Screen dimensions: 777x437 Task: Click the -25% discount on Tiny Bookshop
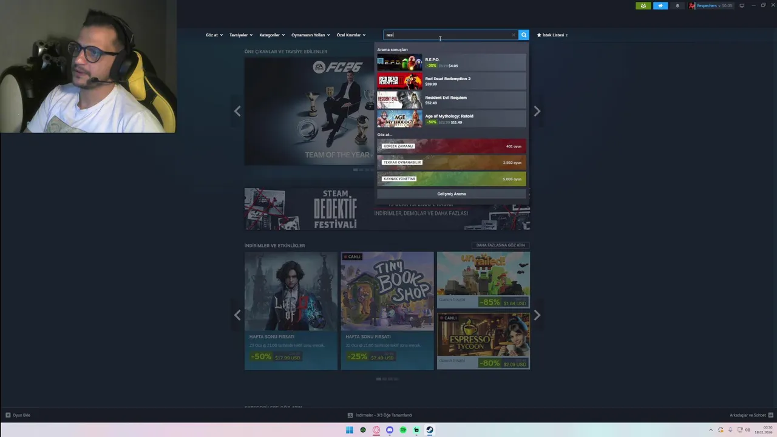coord(357,357)
